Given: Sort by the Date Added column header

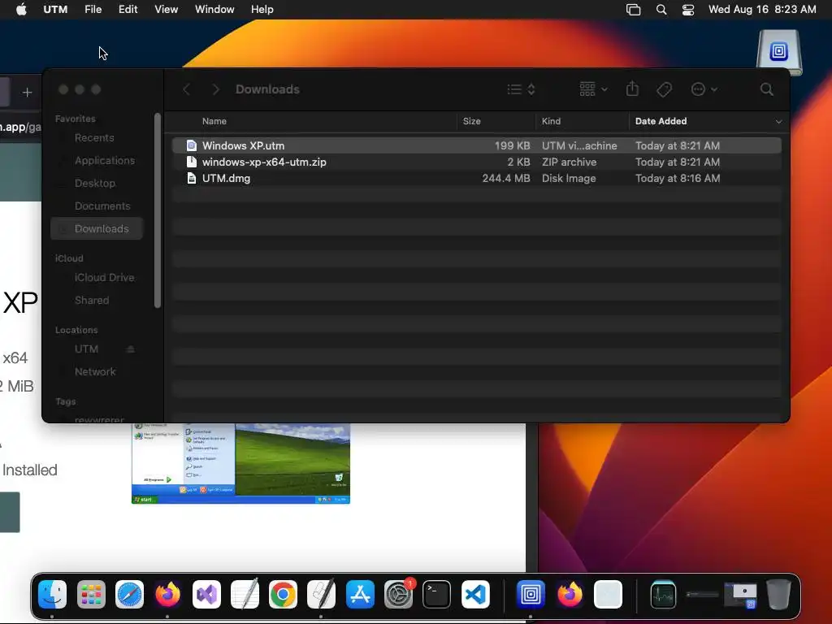Looking at the screenshot, I should click(x=661, y=122).
